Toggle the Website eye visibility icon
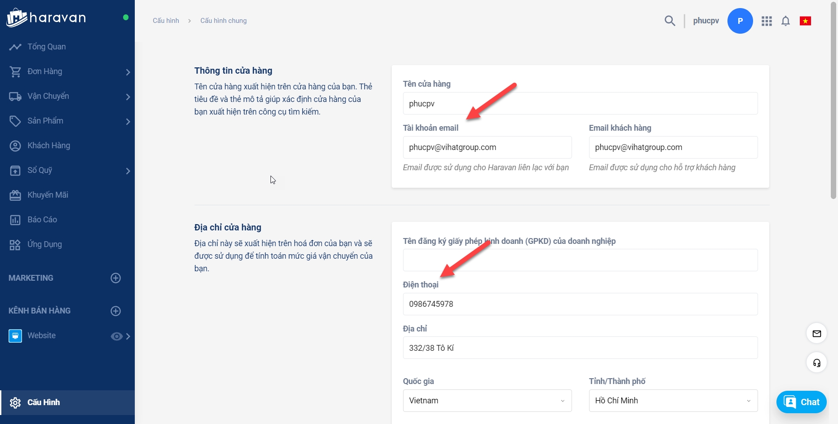838x424 pixels. [116, 336]
